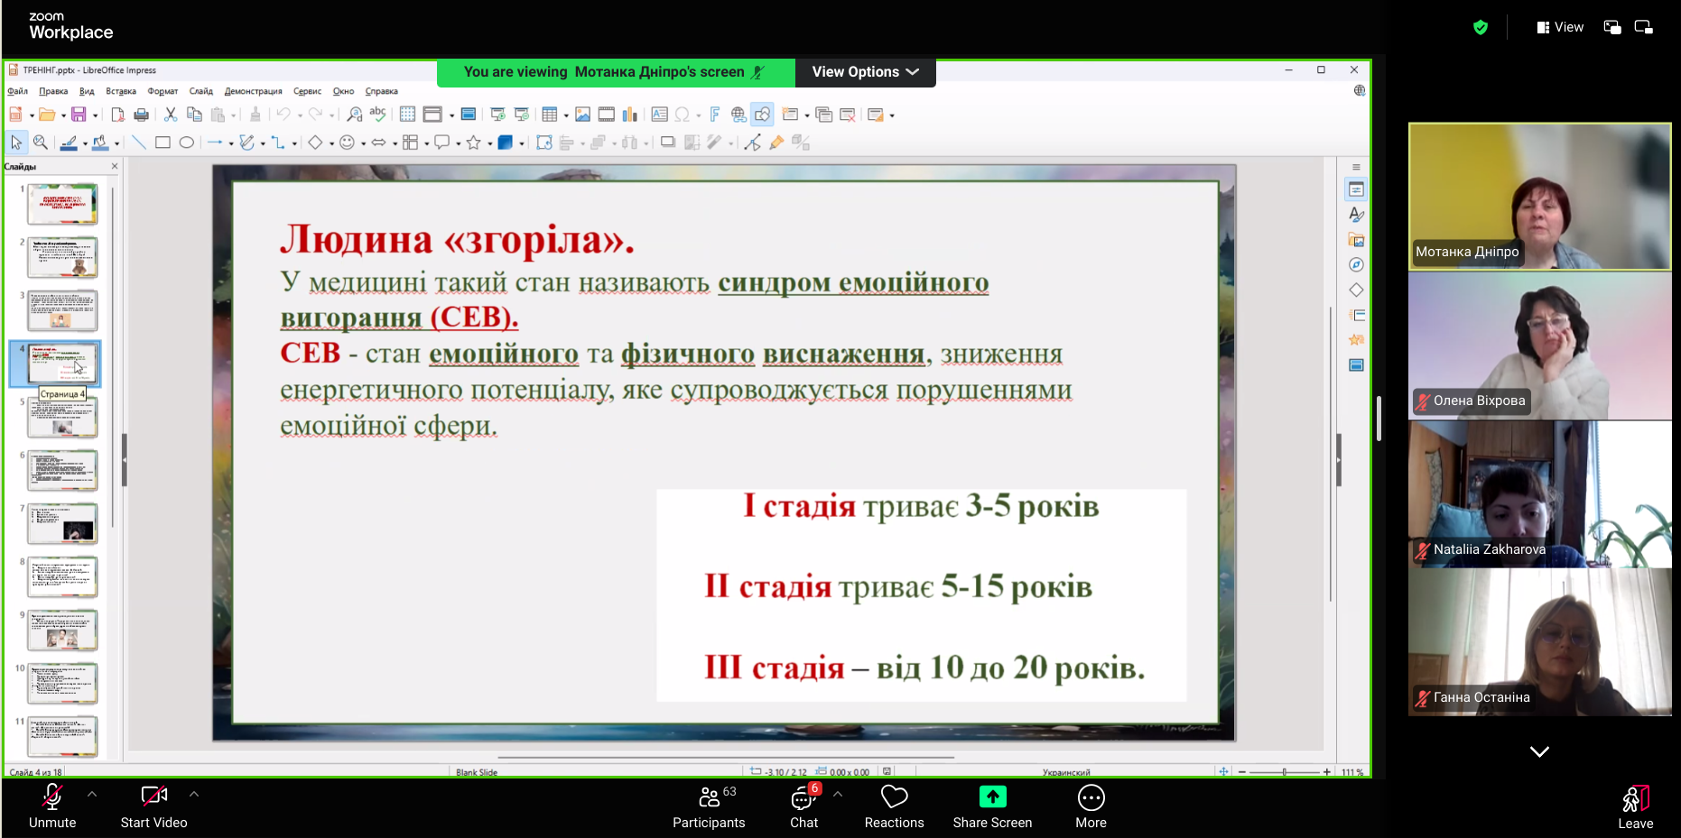Open the Демонстрация menu
The width and height of the screenshot is (1681, 838).
point(253,91)
